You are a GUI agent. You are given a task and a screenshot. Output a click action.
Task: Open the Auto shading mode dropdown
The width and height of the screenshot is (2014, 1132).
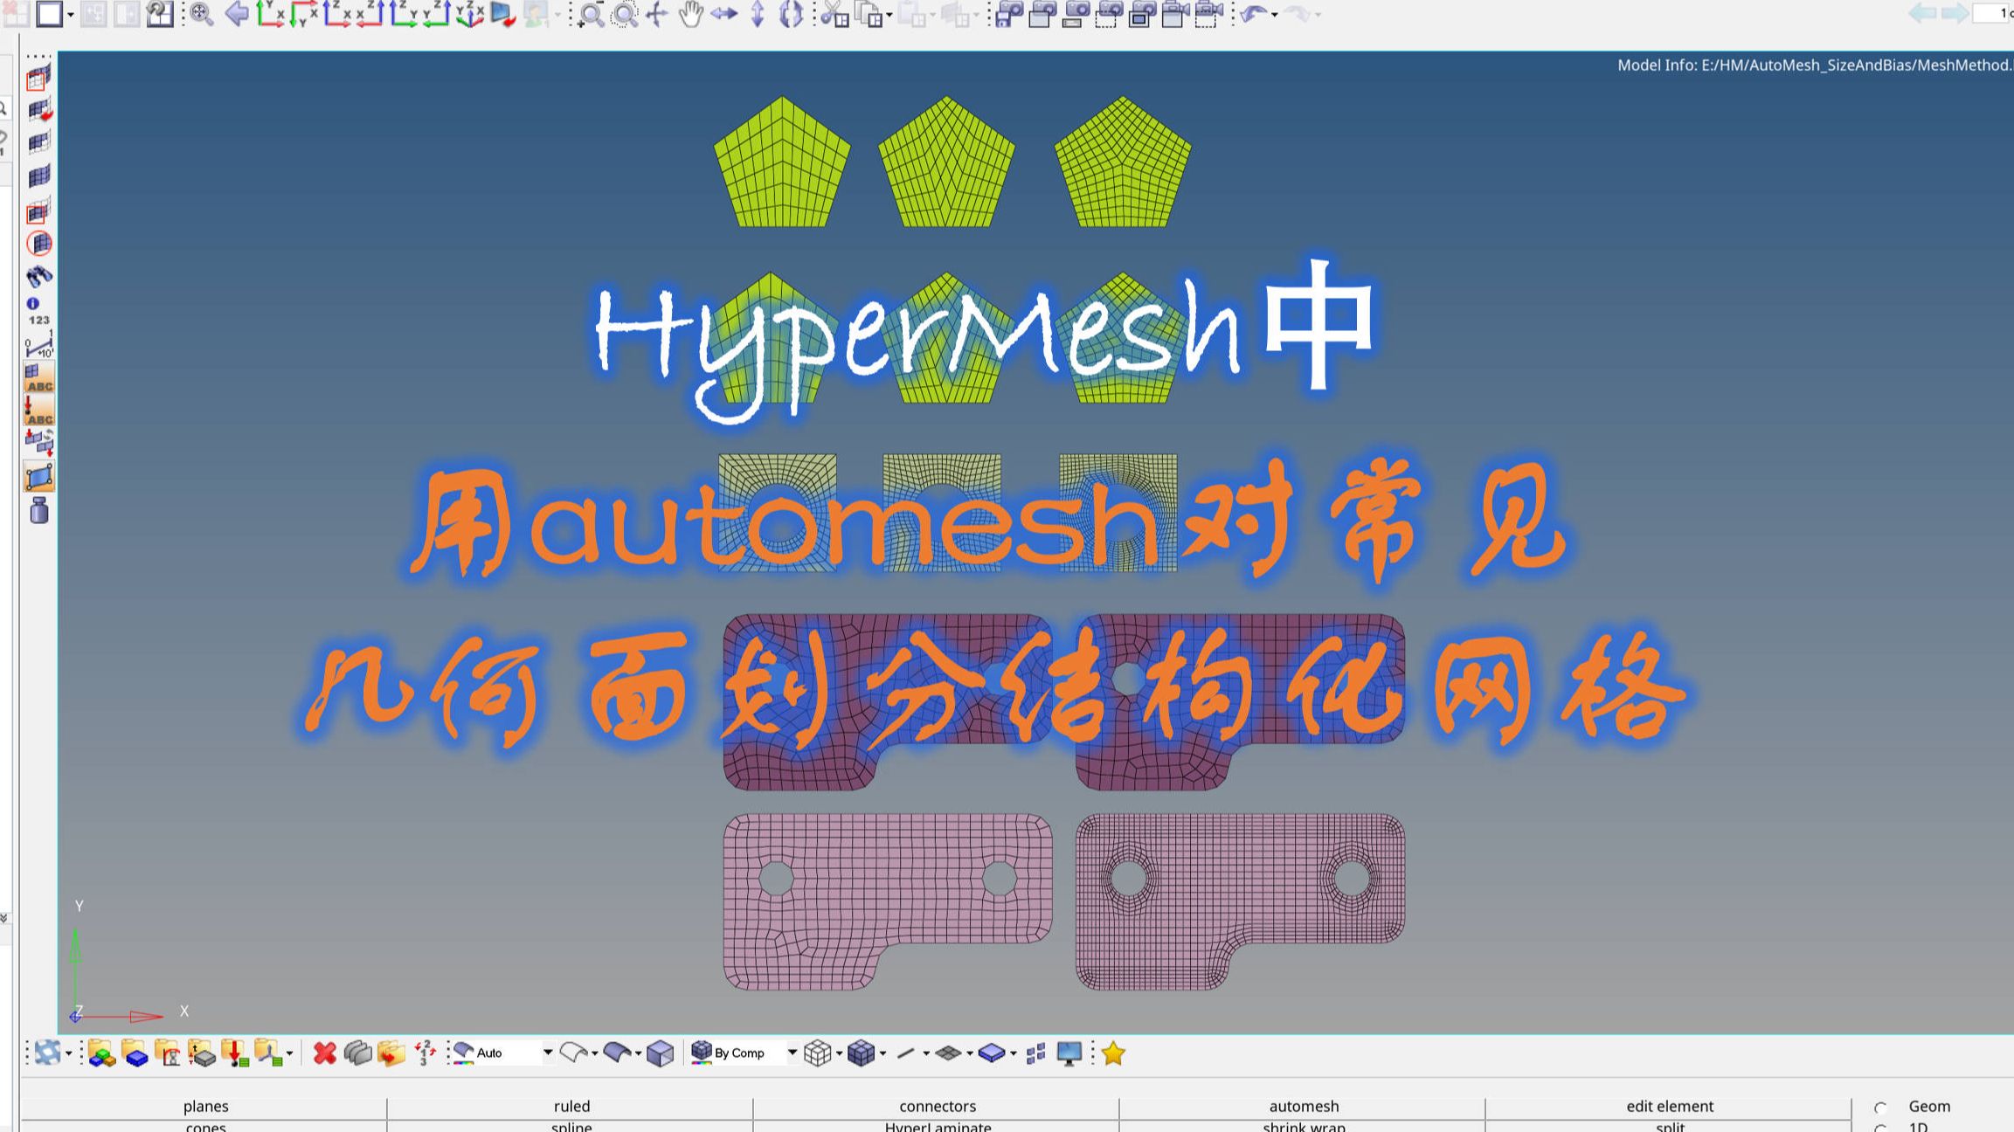pos(548,1053)
